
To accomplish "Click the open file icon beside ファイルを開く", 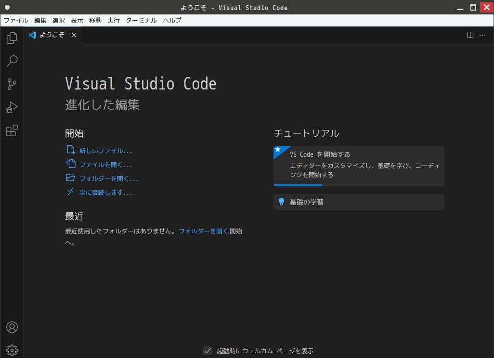I will pyautogui.click(x=71, y=164).
